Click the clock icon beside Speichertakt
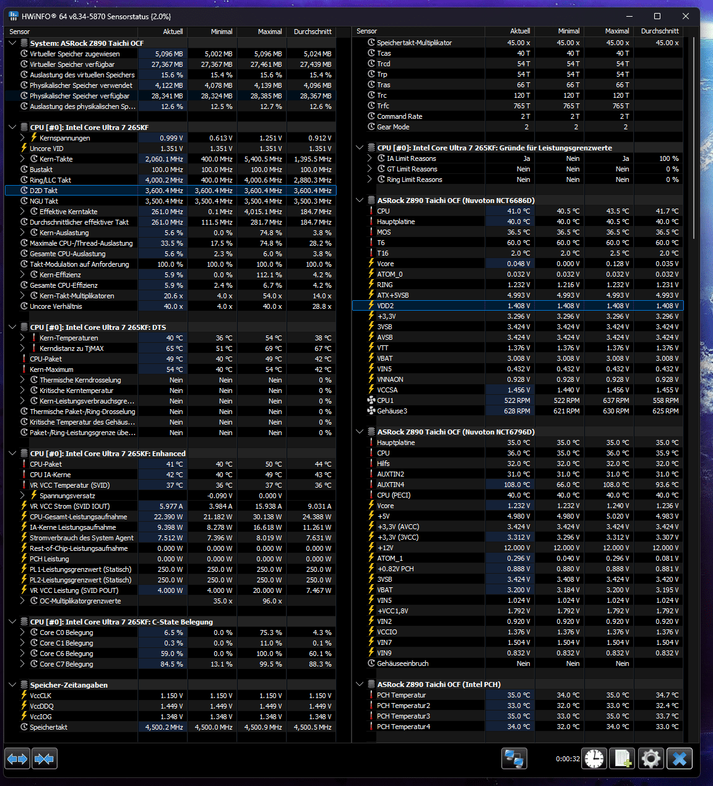This screenshot has width=713, height=786. 24,727
